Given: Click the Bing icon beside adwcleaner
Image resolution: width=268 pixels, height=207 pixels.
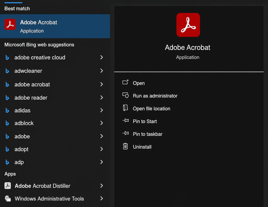Looking at the screenshot, I should tap(7, 71).
